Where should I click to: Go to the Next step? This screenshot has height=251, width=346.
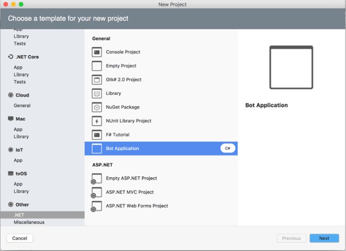(x=324, y=238)
